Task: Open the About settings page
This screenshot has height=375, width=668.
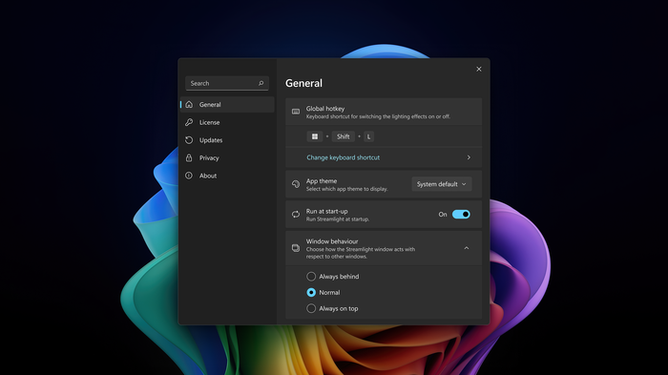Action: click(x=227, y=176)
